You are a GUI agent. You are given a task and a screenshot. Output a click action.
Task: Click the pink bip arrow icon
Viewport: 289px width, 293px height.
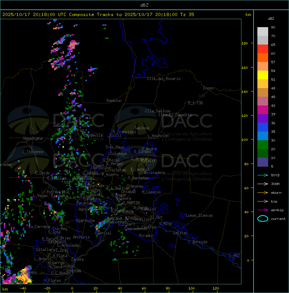[x=263, y=201]
